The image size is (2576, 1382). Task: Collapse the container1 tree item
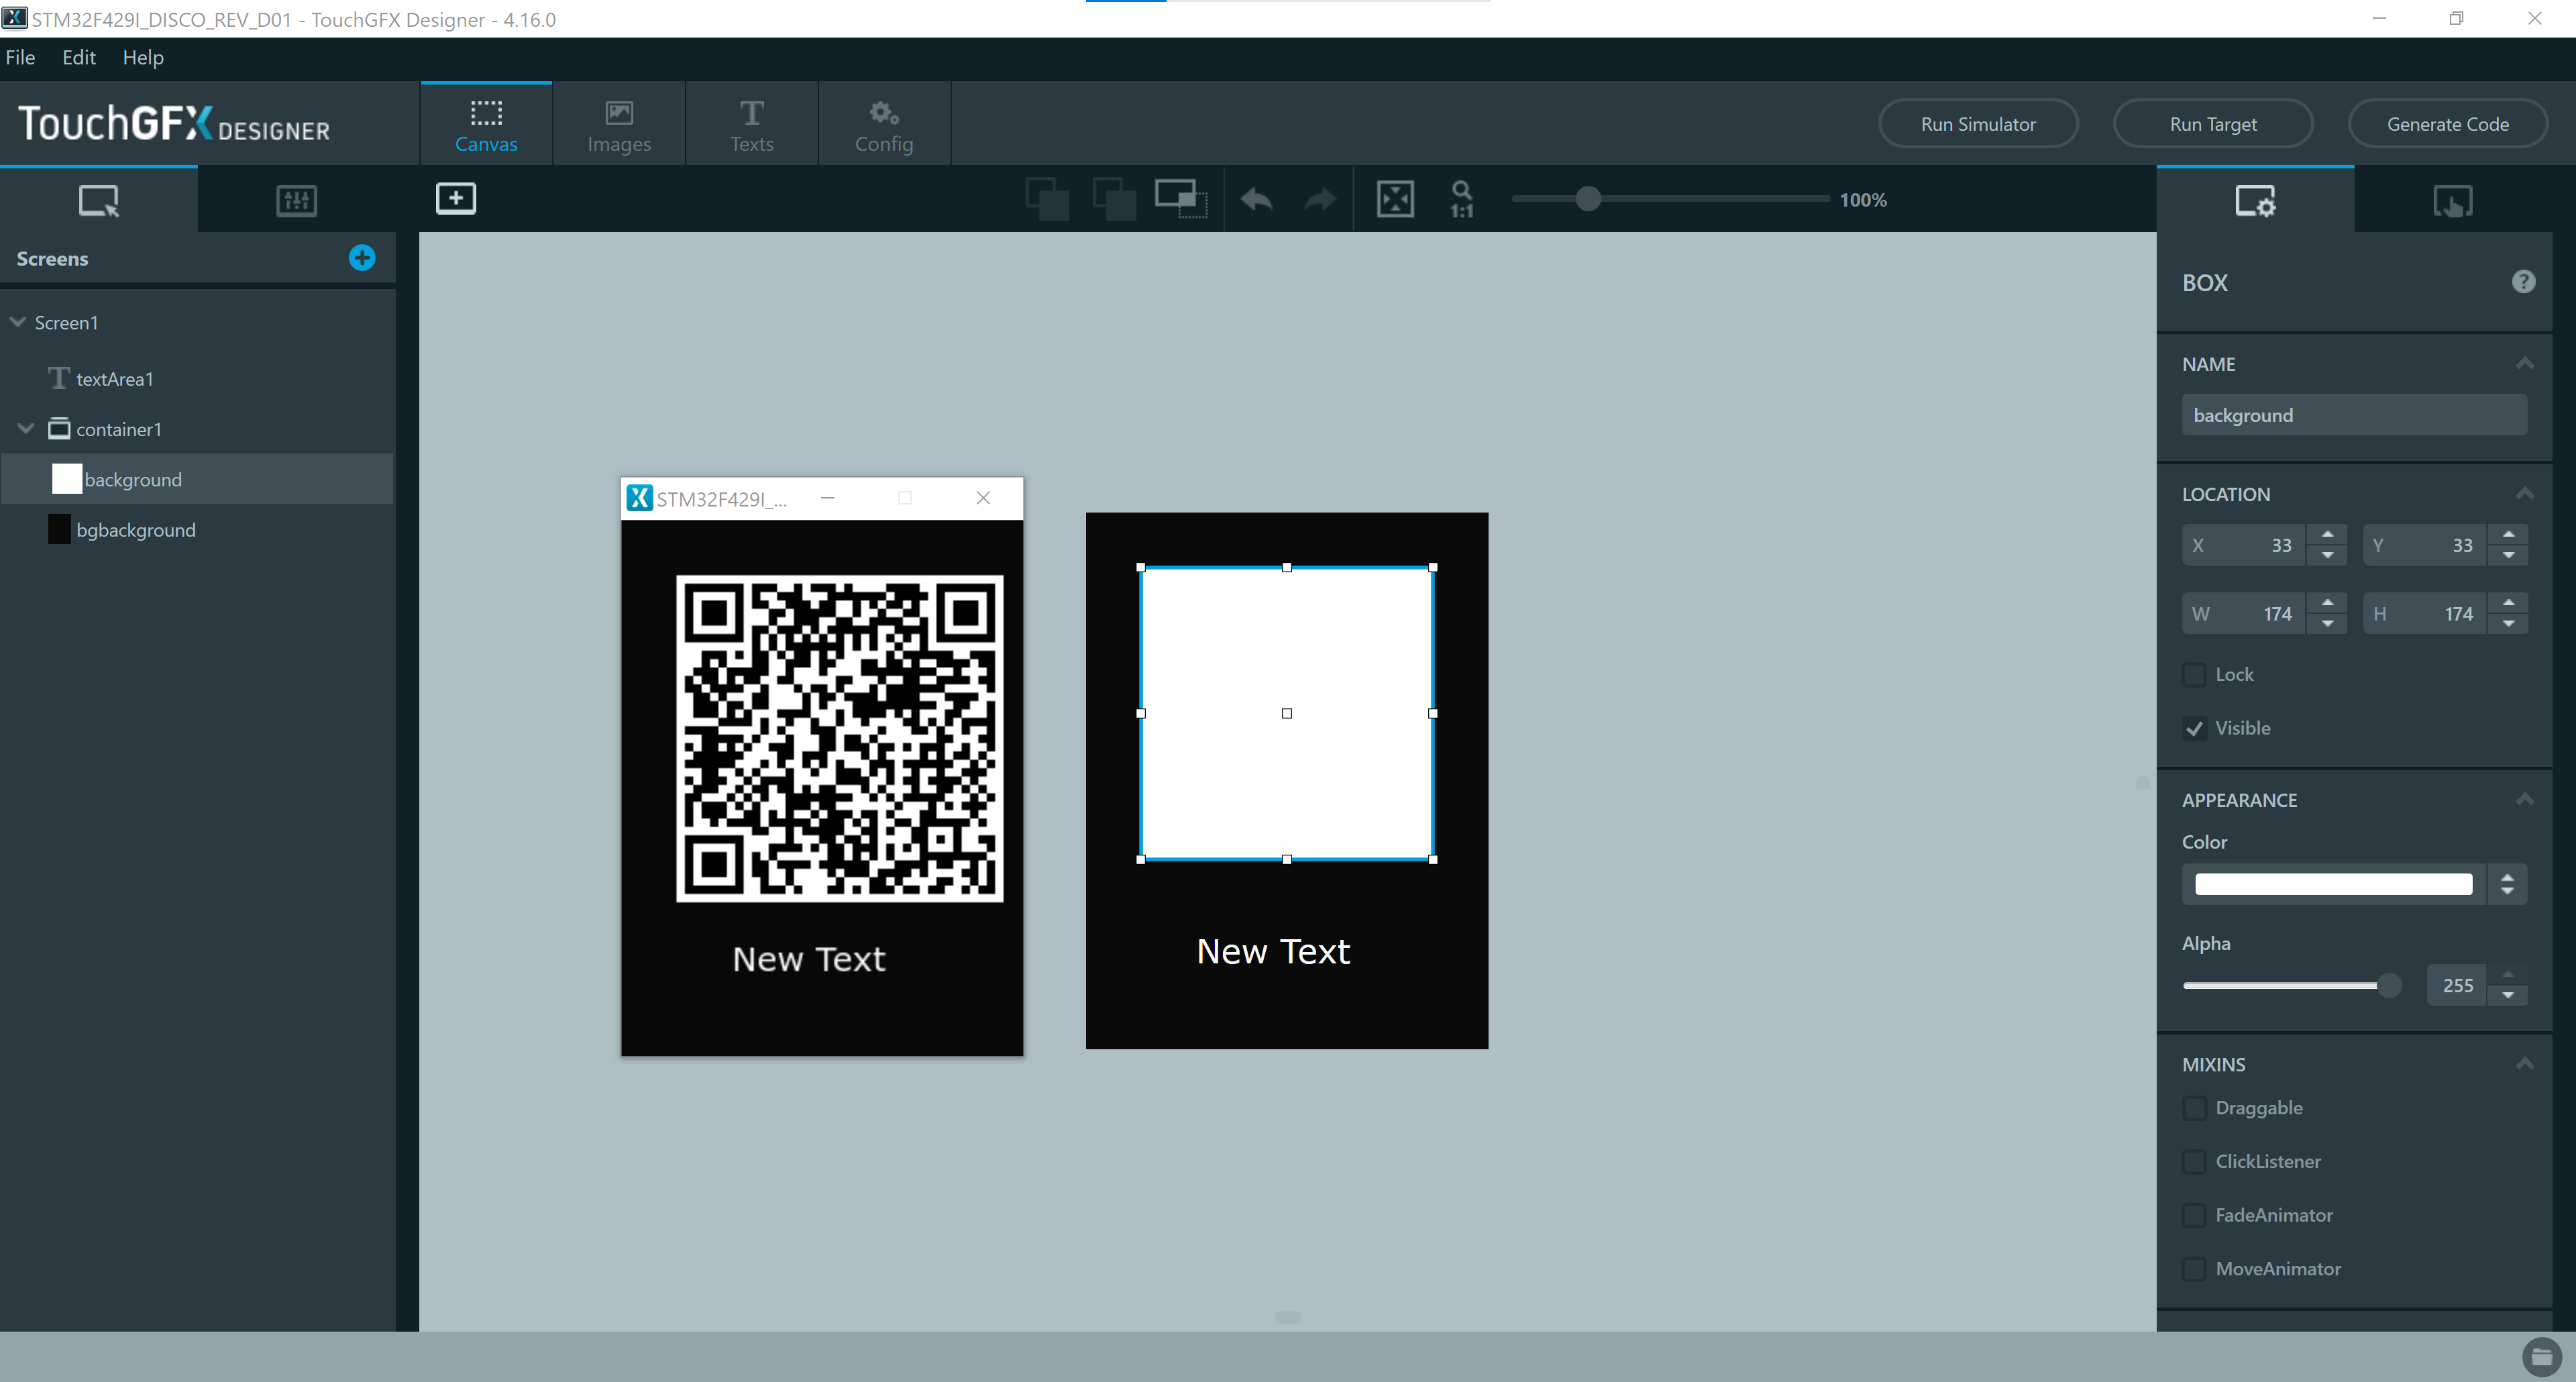(25, 428)
